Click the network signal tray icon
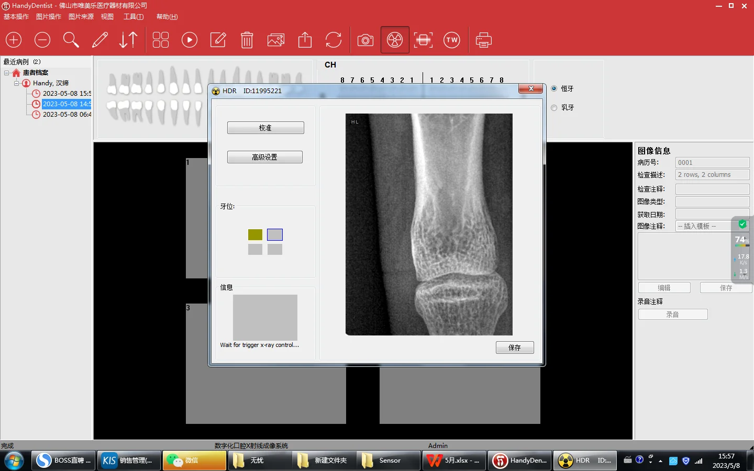Viewport: 754px width, 471px height. tap(698, 461)
